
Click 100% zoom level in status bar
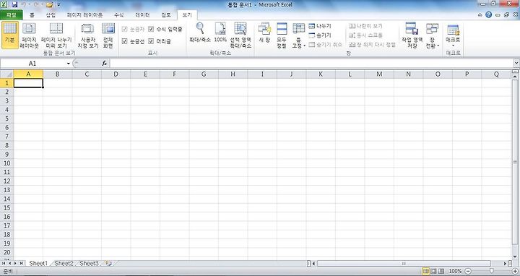pyautogui.click(x=455, y=271)
